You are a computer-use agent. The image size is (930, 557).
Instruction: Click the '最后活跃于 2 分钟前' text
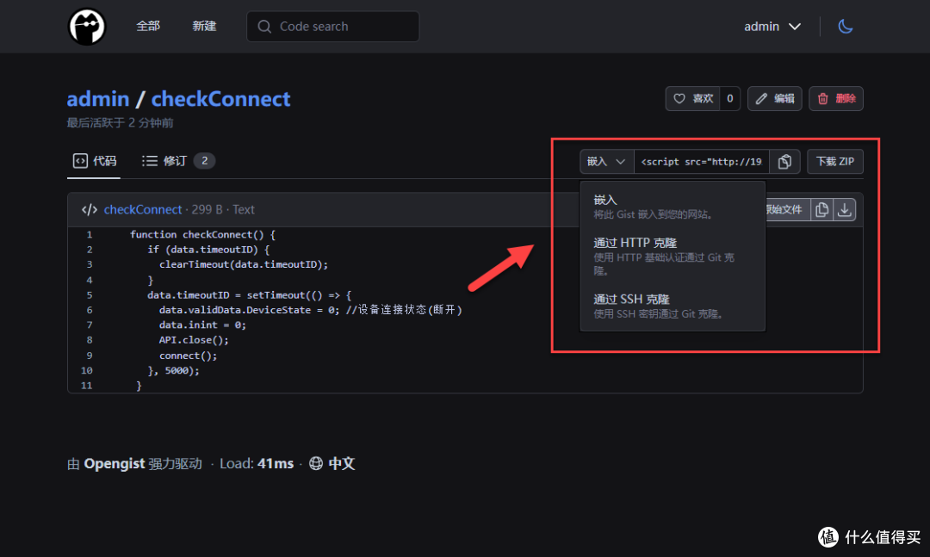point(121,123)
